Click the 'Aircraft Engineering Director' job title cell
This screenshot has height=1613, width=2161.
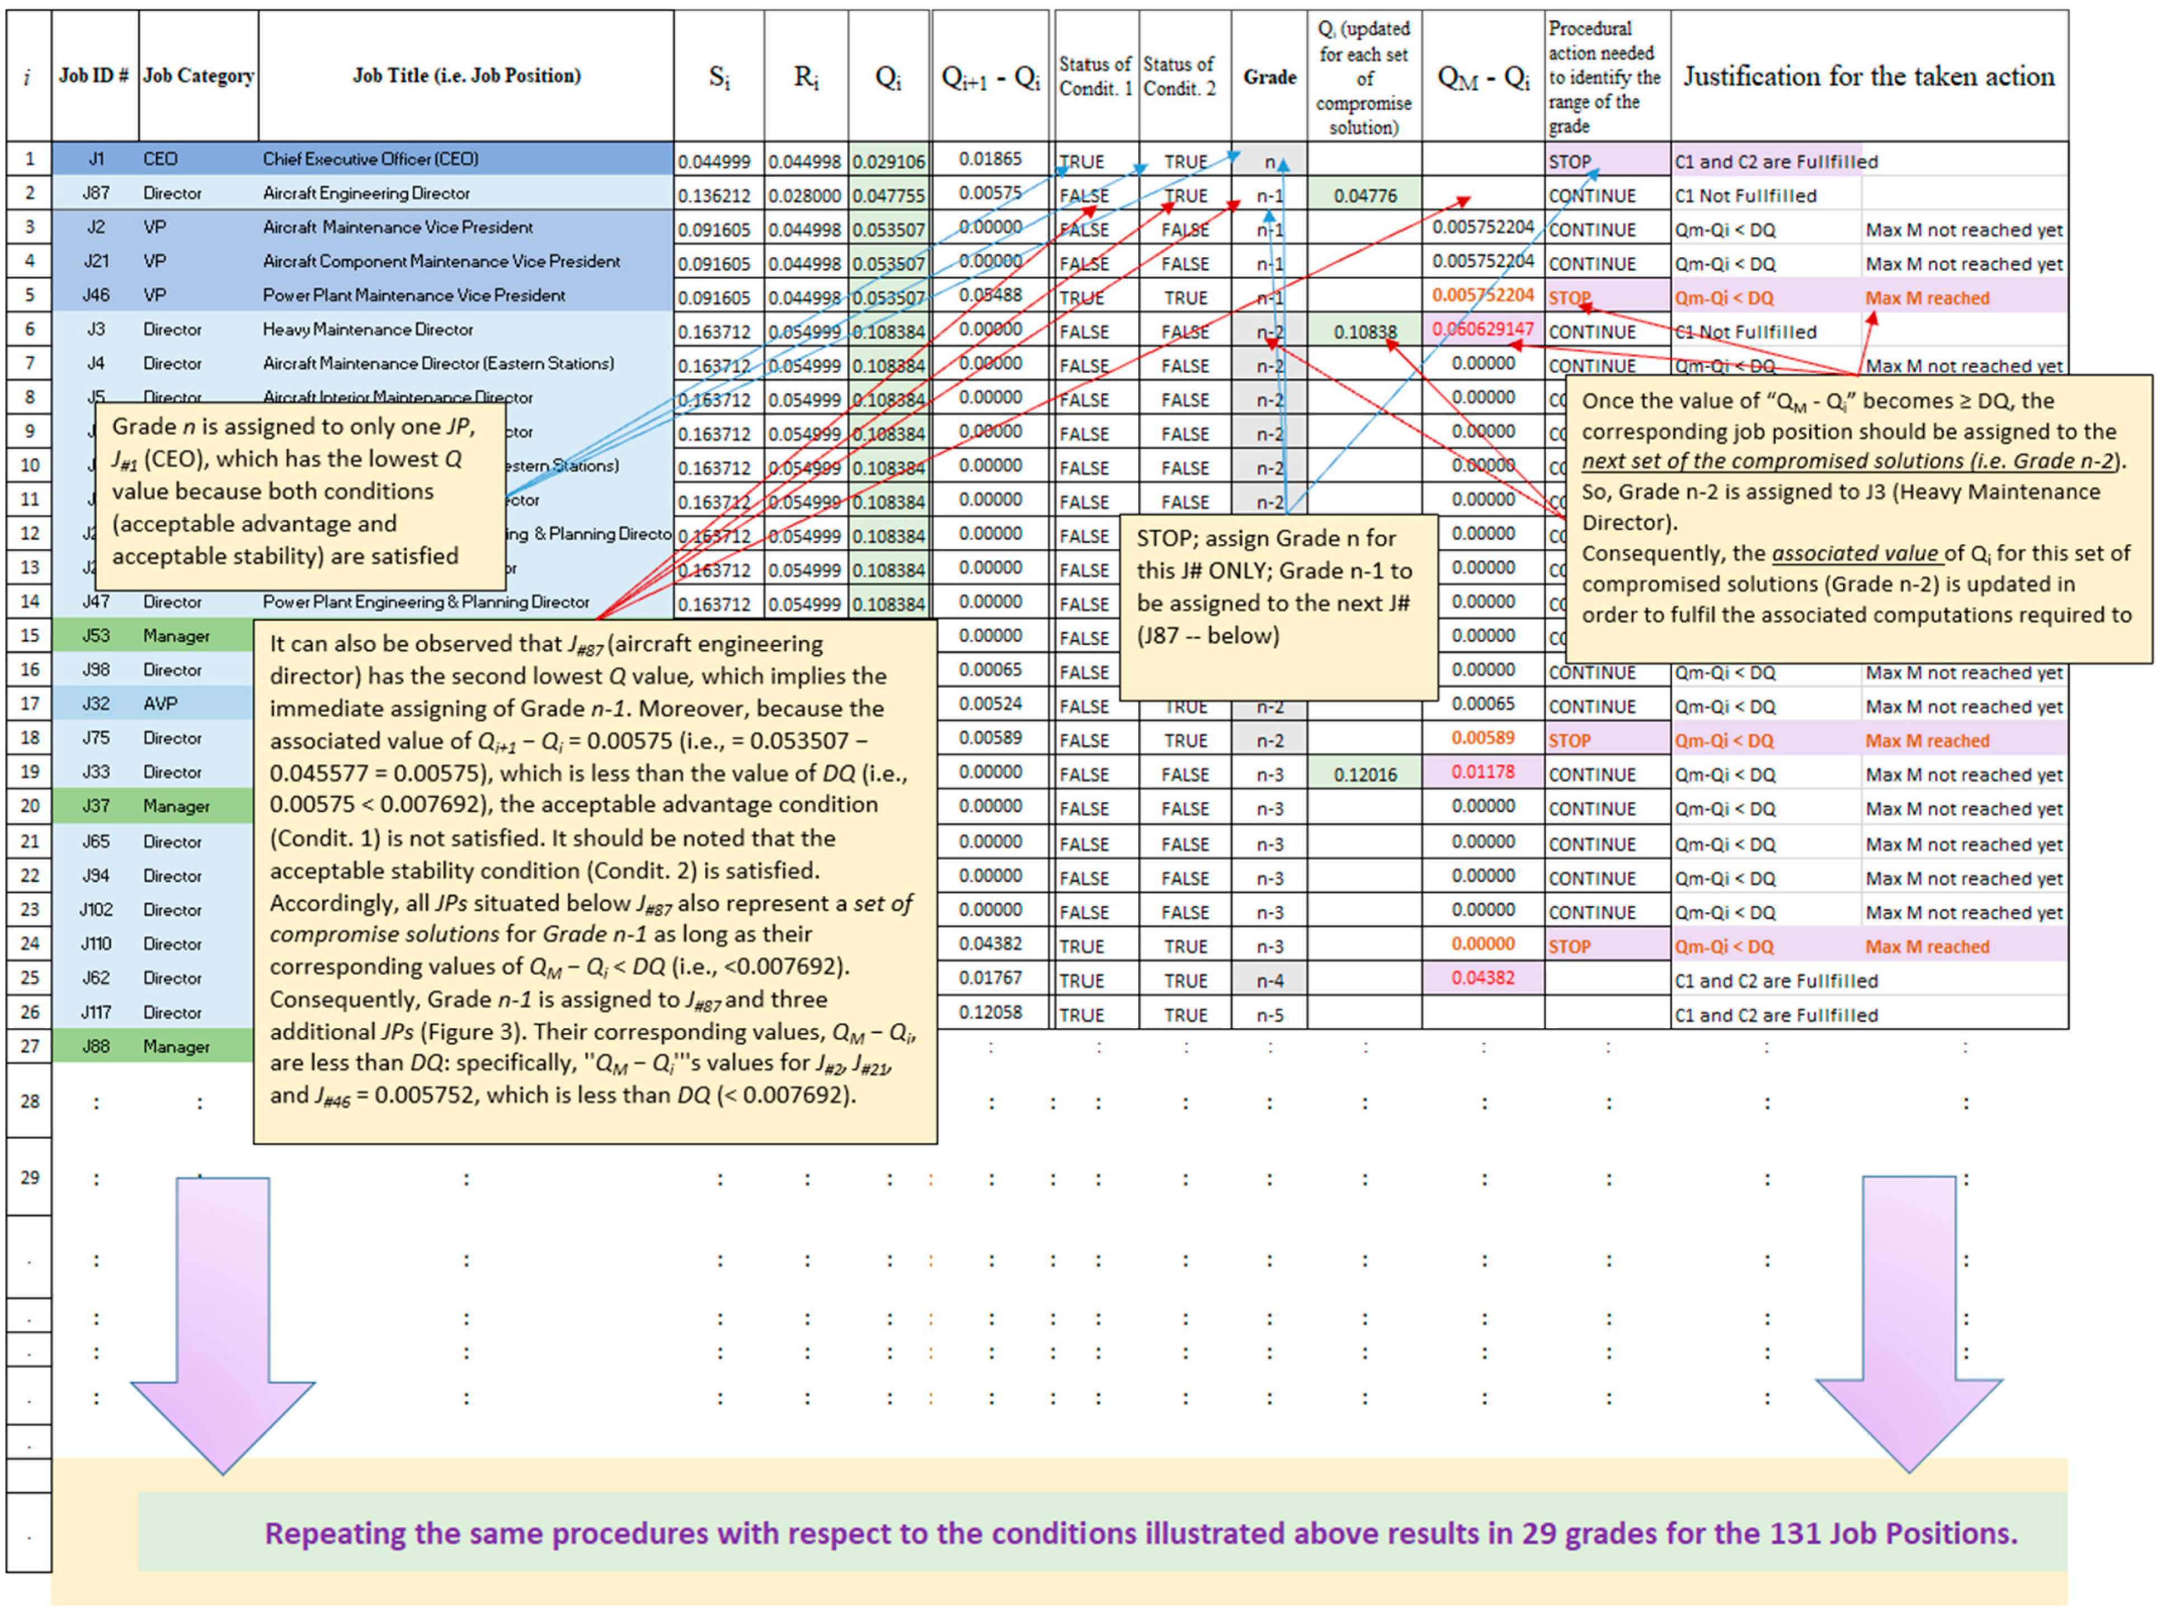465,194
